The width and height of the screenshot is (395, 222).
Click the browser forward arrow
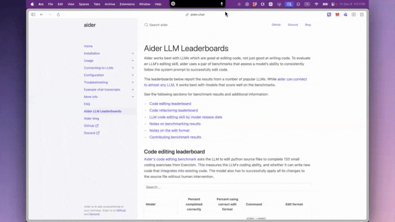pos(50,15)
